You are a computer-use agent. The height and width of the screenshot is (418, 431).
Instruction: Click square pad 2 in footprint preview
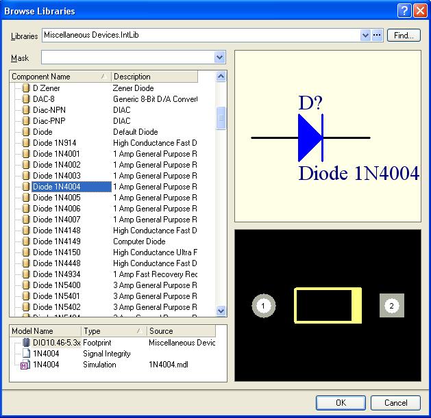pos(392,306)
